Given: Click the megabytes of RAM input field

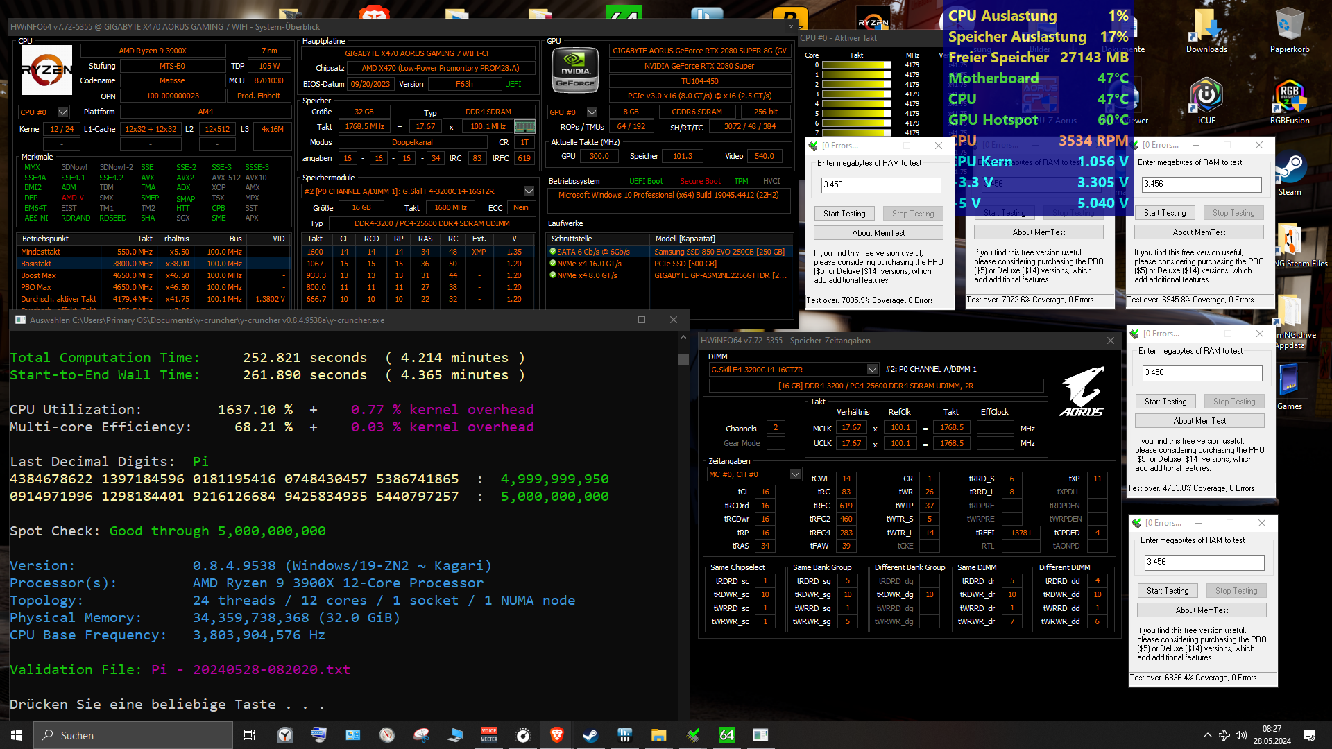Looking at the screenshot, I should [x=880, y=185].
